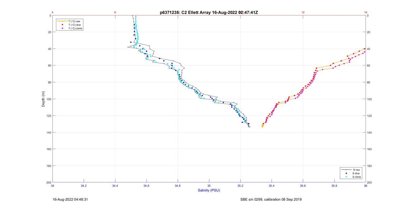The image size is (404, 205).
Task: Click red temperature tick label '14'
Action: click(x=366, y=12)
